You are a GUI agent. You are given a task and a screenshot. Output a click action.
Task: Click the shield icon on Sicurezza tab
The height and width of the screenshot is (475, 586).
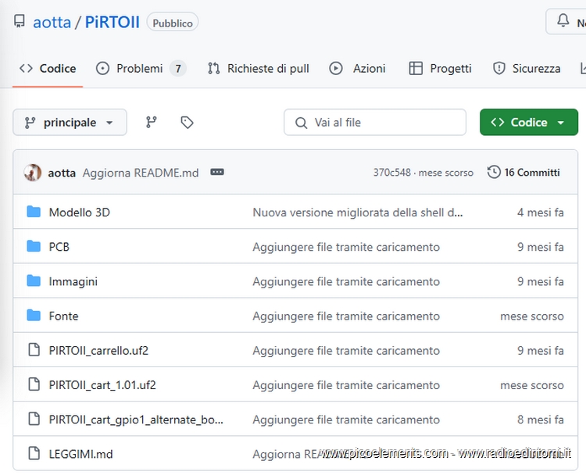point(499,69)
